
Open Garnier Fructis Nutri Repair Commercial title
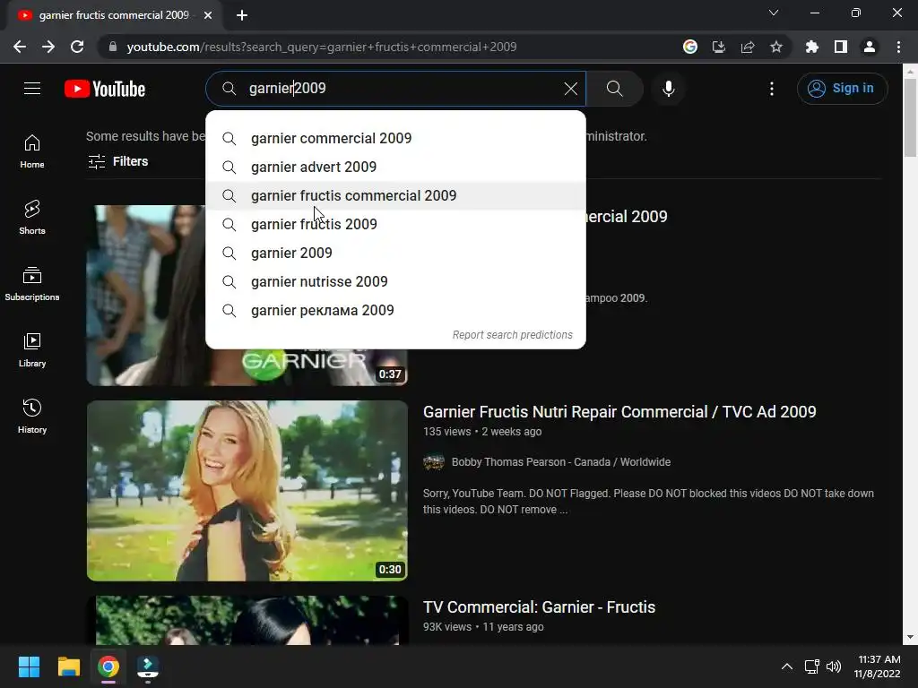pyautogui.click(x=619, y=412)
